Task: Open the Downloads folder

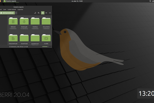Action: pos(24,38)
